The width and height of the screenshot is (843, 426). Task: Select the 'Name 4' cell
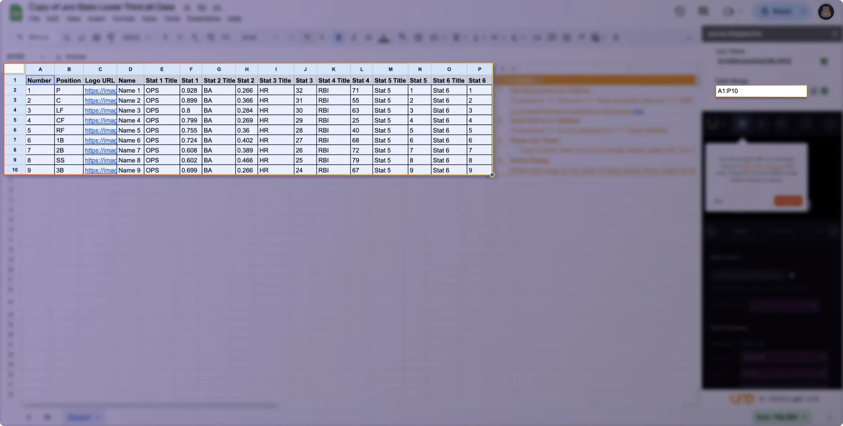130,120
